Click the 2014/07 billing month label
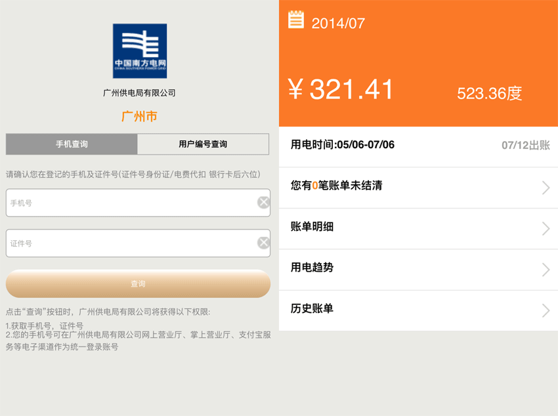Image resolution: width=558 pixels, height=416 pixels. 338,24
